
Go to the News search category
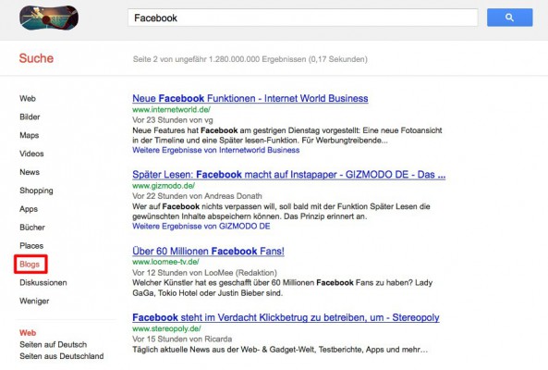30,172
